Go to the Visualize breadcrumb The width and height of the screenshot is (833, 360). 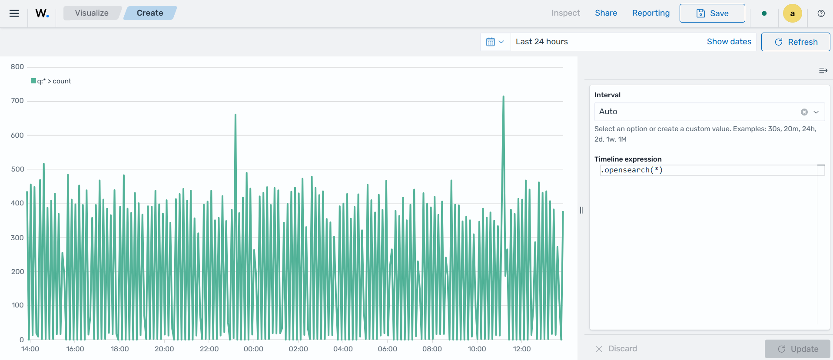[92, 13]
